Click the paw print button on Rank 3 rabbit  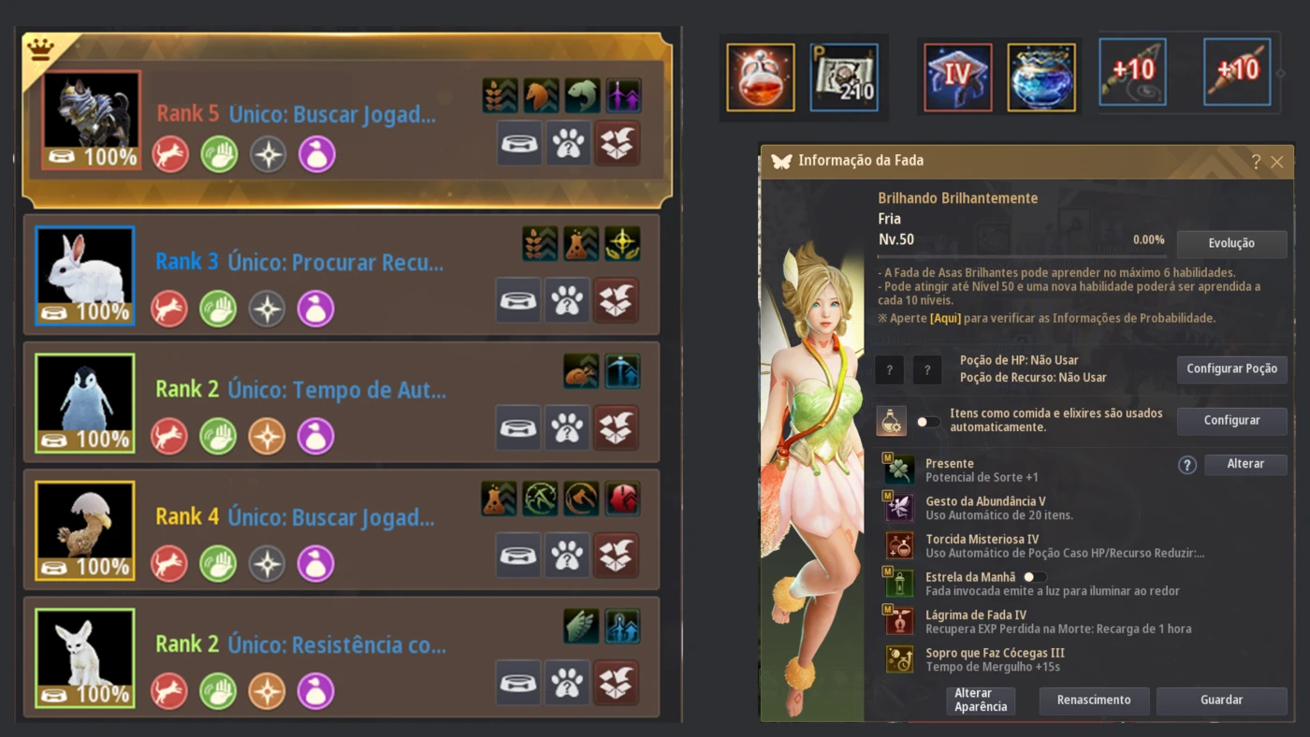[567, 300]
